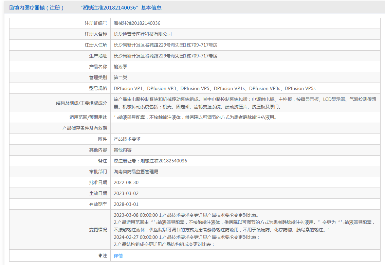Click the 型号规格 label
Viewport: 385px width, 265px height.
click(x=98, y=88)
